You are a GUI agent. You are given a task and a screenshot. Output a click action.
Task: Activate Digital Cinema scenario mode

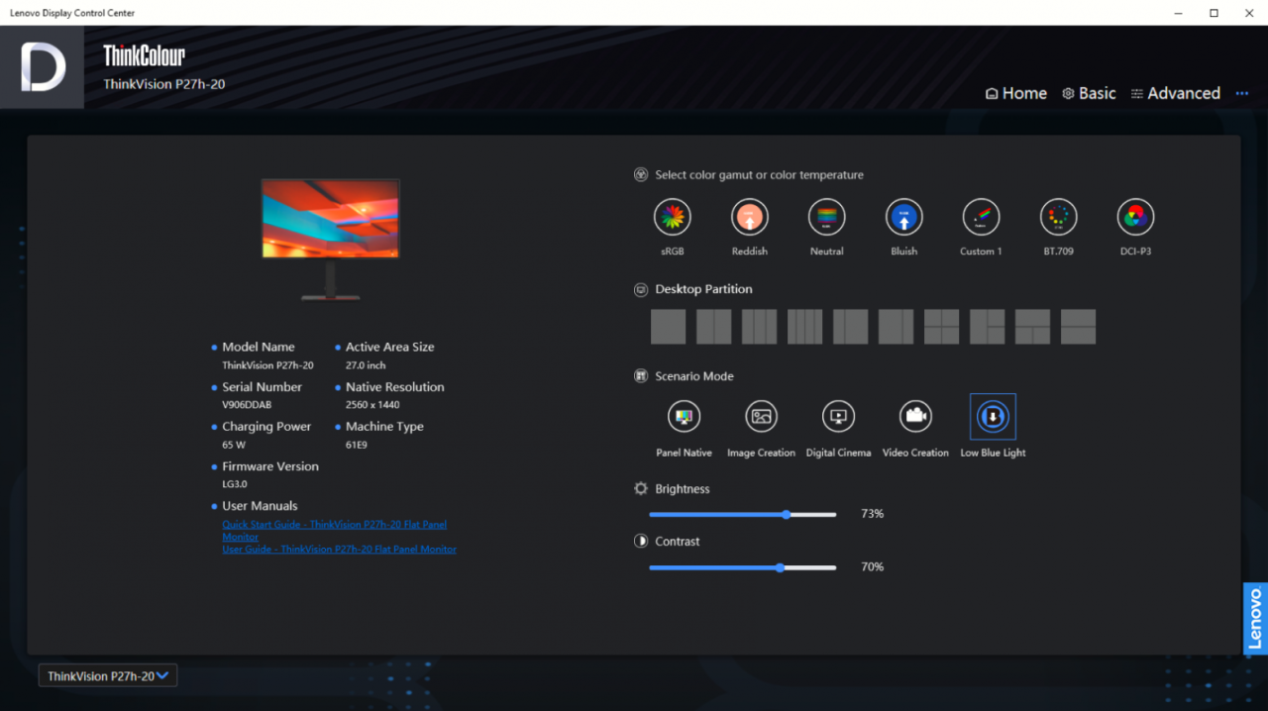point(838,417)
